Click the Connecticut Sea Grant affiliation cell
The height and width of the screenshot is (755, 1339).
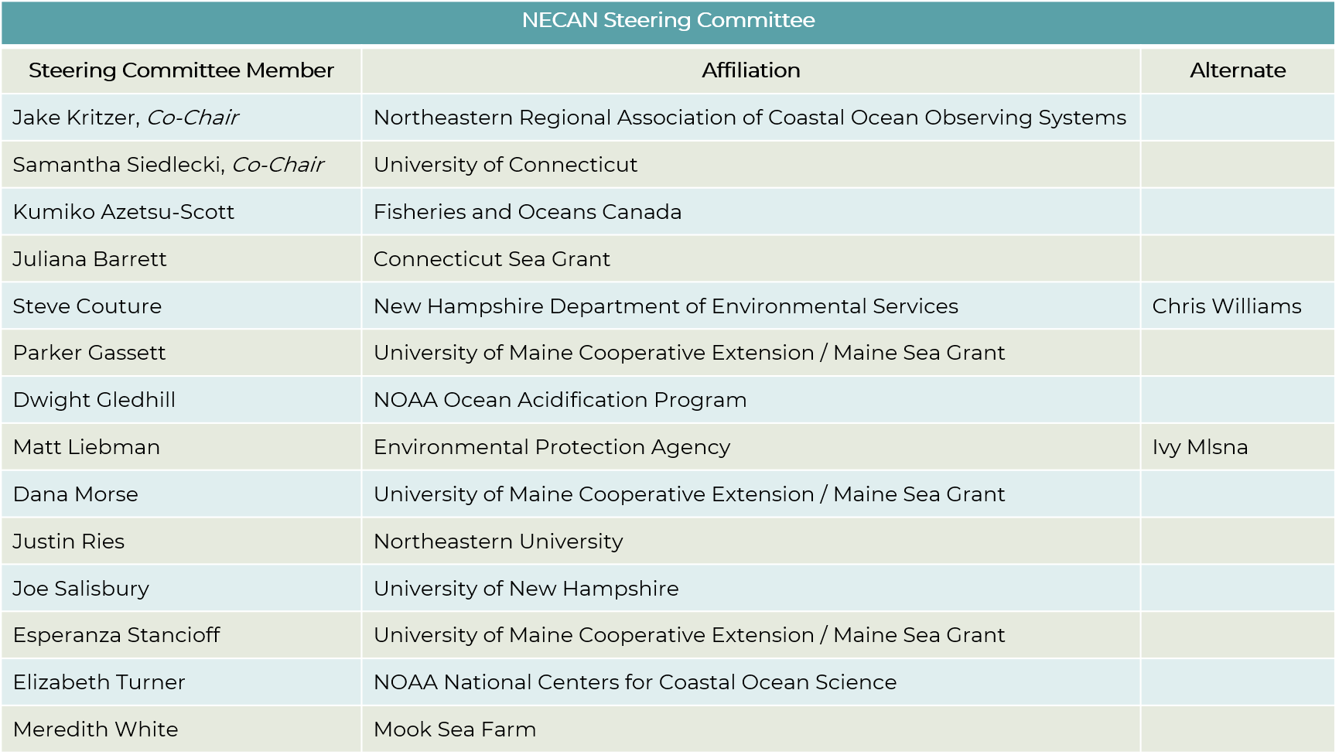click(x=750, y=259)
